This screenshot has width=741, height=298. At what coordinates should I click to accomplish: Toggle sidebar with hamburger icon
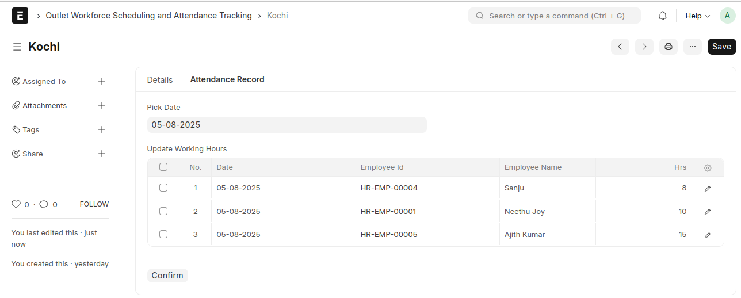click(x=17, y=47)
